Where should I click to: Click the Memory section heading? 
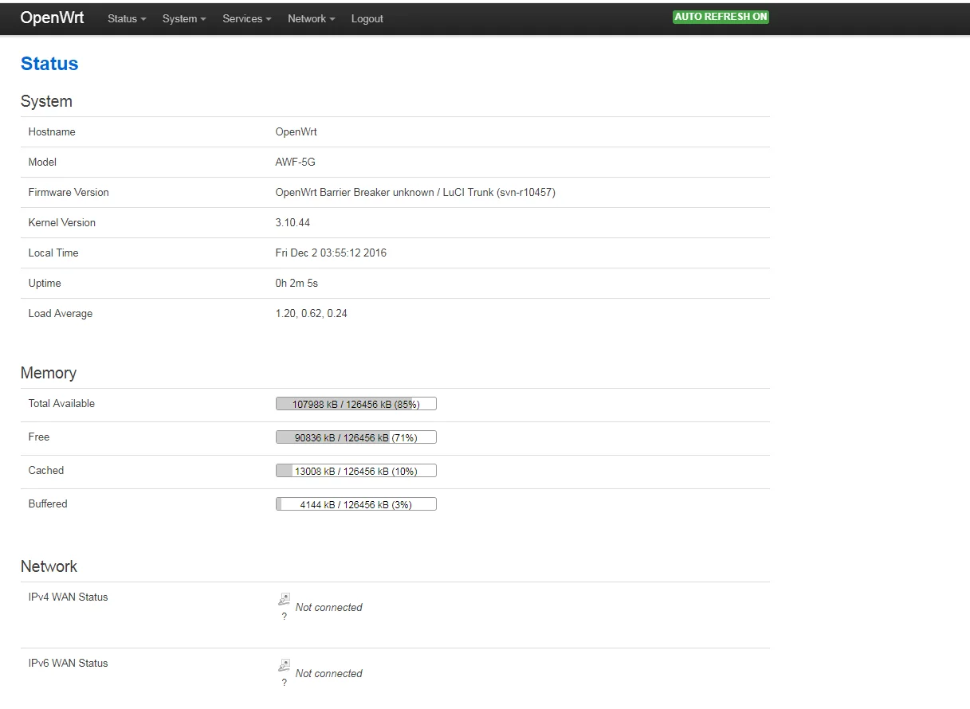pyautogui.click(x=49, y=373)
